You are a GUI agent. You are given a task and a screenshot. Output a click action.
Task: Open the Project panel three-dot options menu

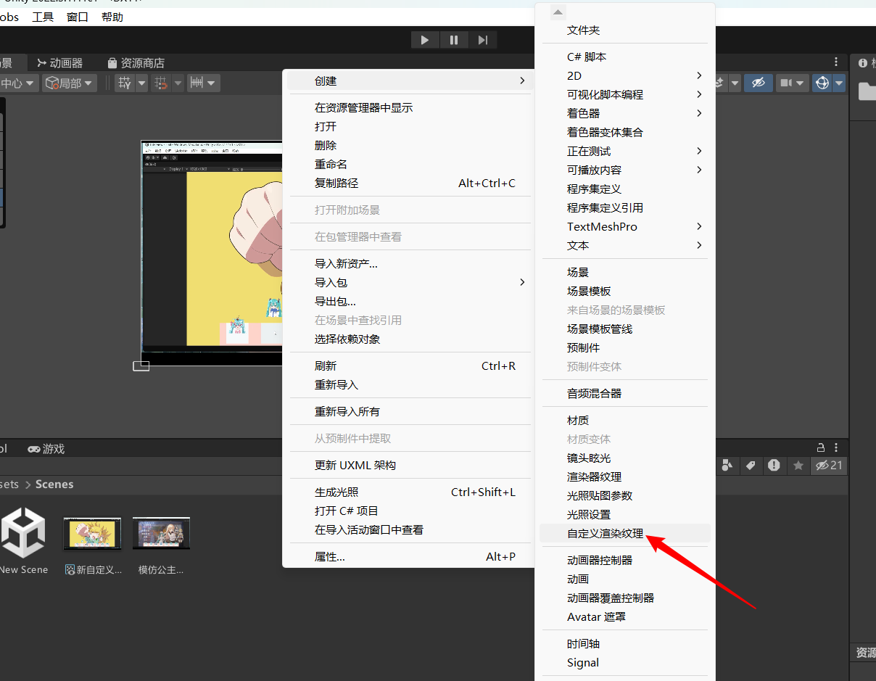(x=836, y=447)
